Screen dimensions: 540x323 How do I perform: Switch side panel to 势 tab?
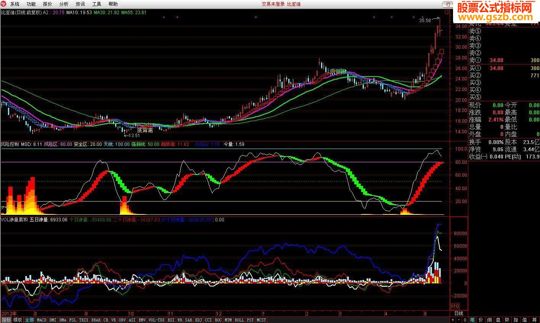(507, 320)
